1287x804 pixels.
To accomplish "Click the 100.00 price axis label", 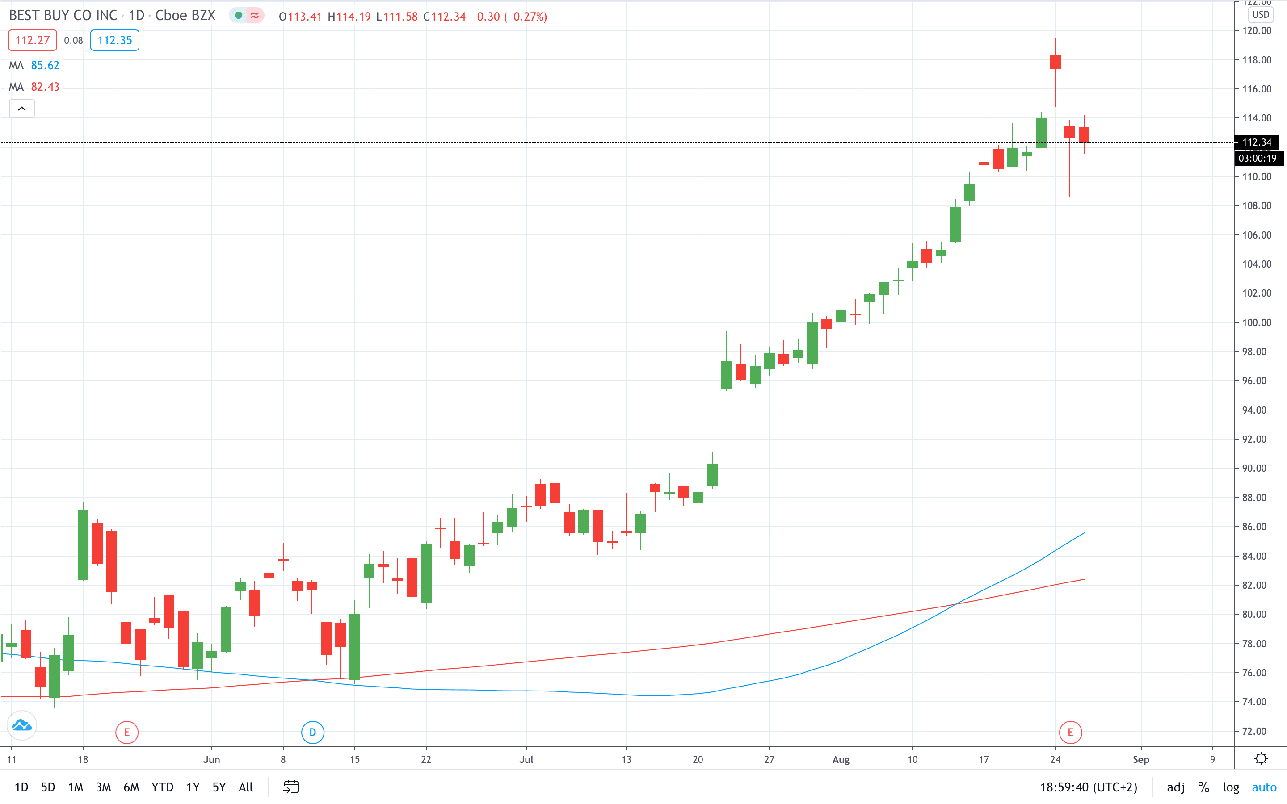I will [1257, 322].
